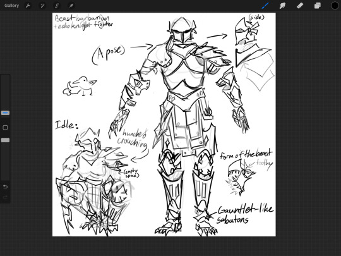Tap the "form of the beast" note

coord(246,154)
